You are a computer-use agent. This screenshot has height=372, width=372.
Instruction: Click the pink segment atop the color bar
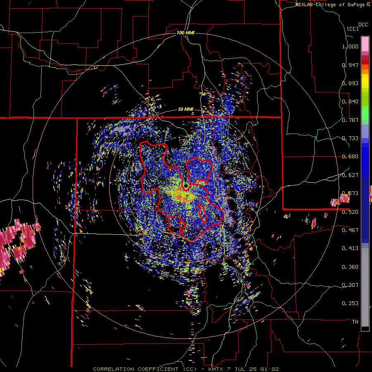(365, 44)
